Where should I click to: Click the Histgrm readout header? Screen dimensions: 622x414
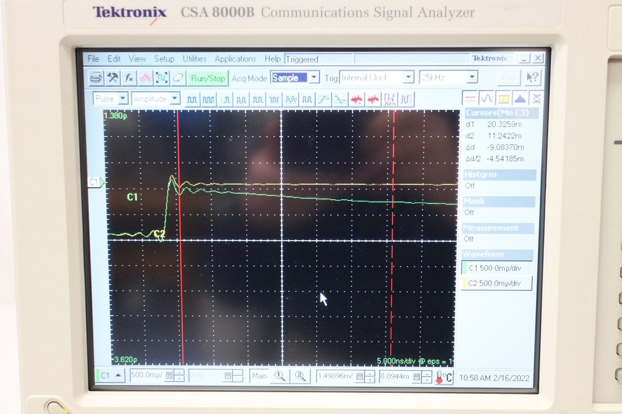pyautogui.click(x=500, y=174)
